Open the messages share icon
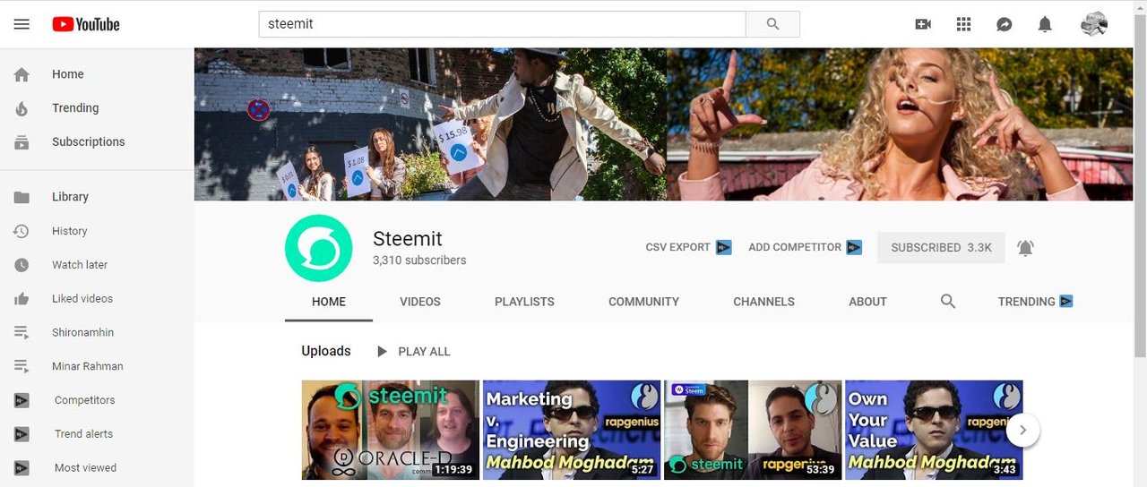Viewport: 1147px width, 487px height. click(x=1005, y=24)
